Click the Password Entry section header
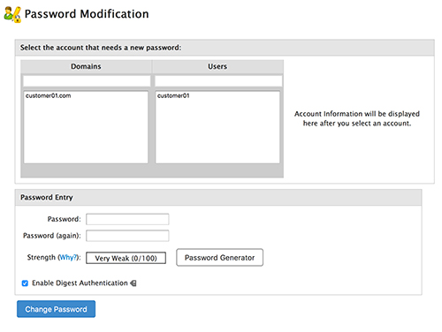This screenshot has height=332, width=442. [218, 198]
